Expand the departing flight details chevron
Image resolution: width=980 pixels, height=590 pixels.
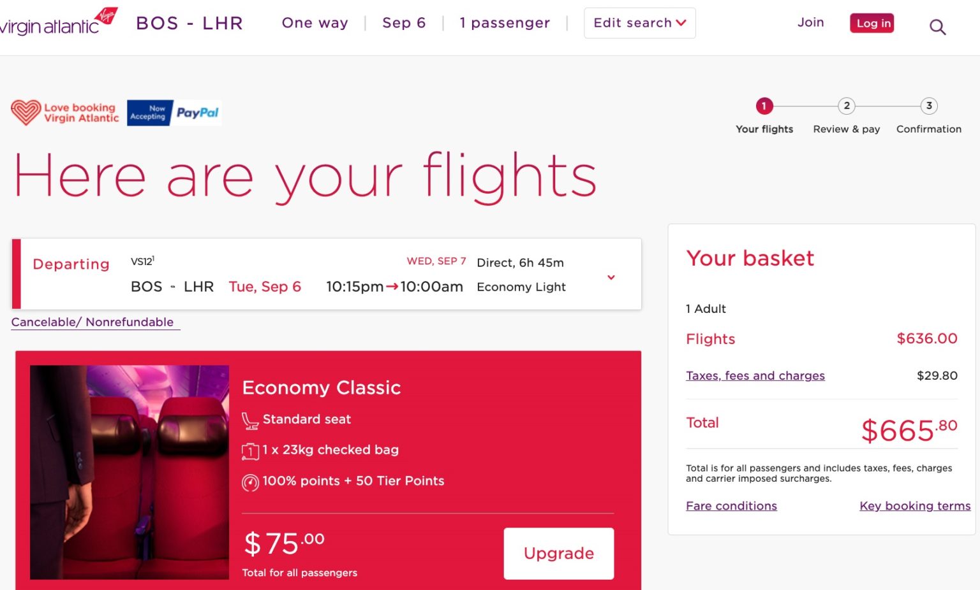tap(611, 278)
